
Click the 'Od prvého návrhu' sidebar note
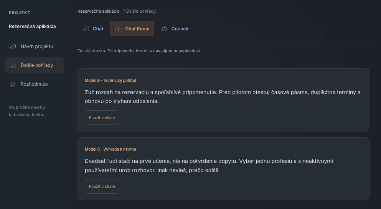27,111
